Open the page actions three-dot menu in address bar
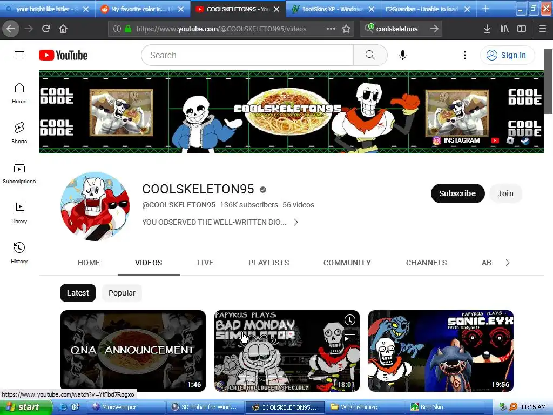 tap(331, 29)
